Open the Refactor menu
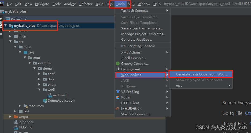This screenshot has width=251, height=133. coord(86,4)
